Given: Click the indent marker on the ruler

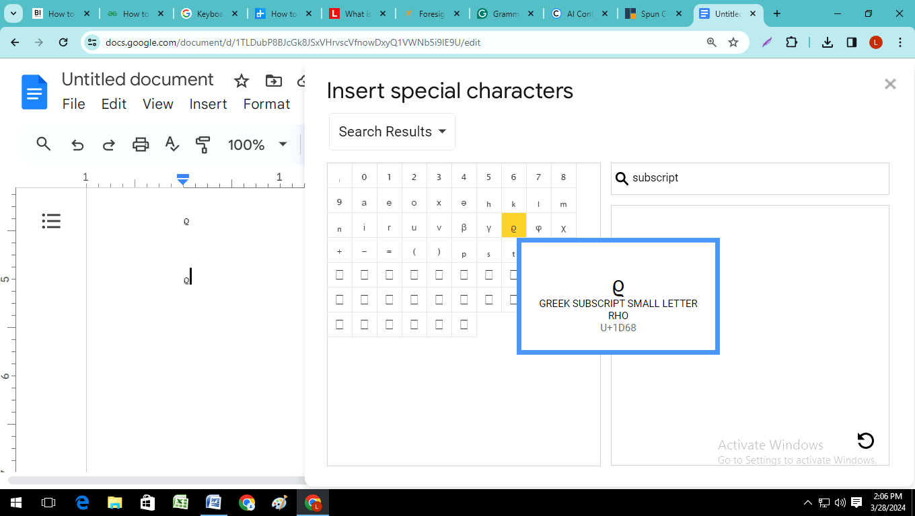Looking at the screenshot, I should 182,179.
